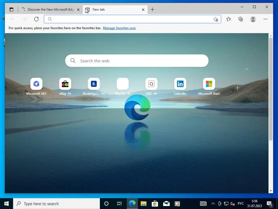Click the Meet Now tray icon
Screen dimensions: 278x209
[x=220, y=204]
